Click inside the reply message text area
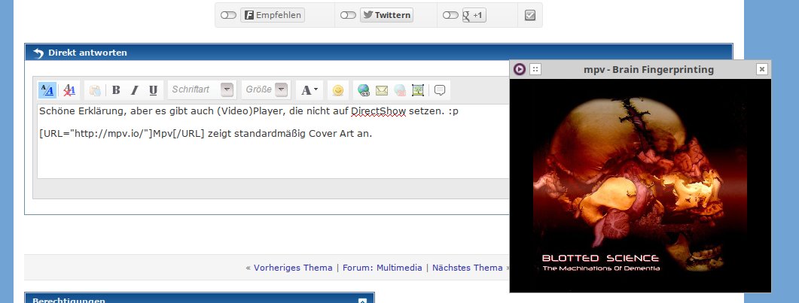 273,141
